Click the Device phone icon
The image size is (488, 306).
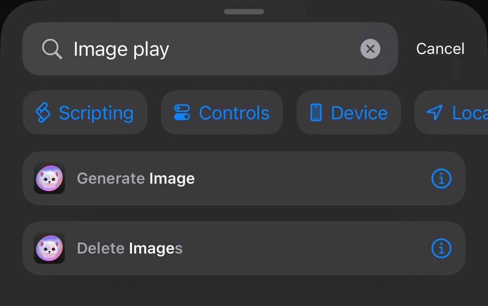click(316, 113)
